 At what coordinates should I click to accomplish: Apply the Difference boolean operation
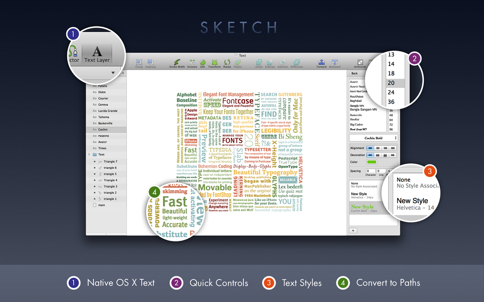297,63
